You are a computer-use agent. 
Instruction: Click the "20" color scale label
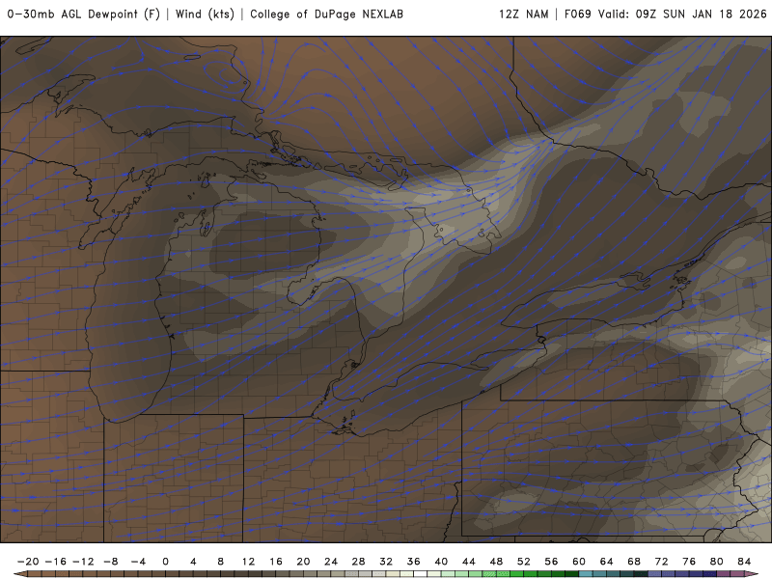click(303, 562)
